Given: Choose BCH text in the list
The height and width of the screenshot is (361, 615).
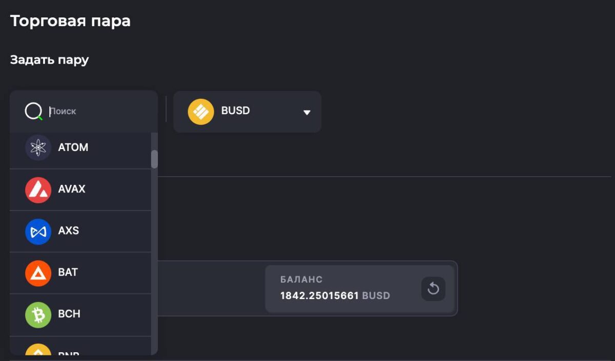Looking at the screenshot, I should 69,314.
